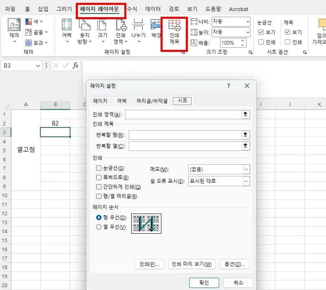
Task: Open the 크기 paper size icon
Action: [x=102, y=25]
